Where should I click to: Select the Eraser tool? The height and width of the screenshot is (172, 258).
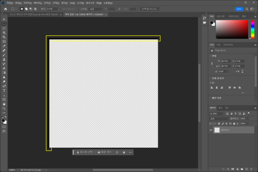[x=4, y=68]
